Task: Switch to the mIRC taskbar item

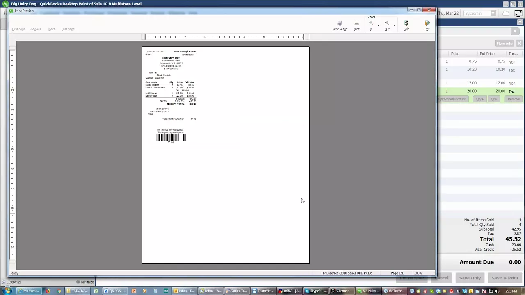Action: 289,291
